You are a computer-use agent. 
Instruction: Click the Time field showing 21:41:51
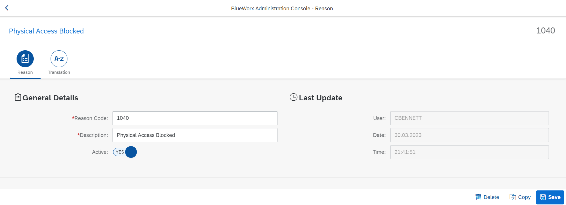(469, 152)
